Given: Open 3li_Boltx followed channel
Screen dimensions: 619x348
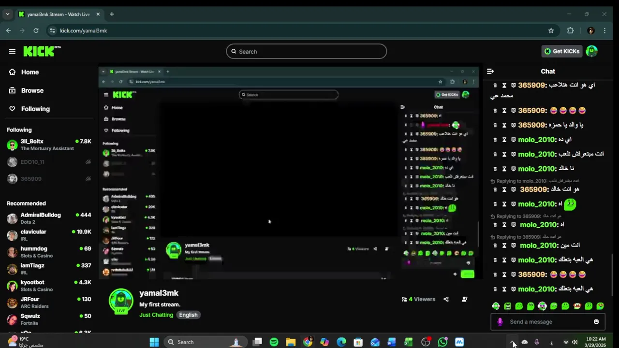Looking at the screenshot, I should [x=49, y=145].
